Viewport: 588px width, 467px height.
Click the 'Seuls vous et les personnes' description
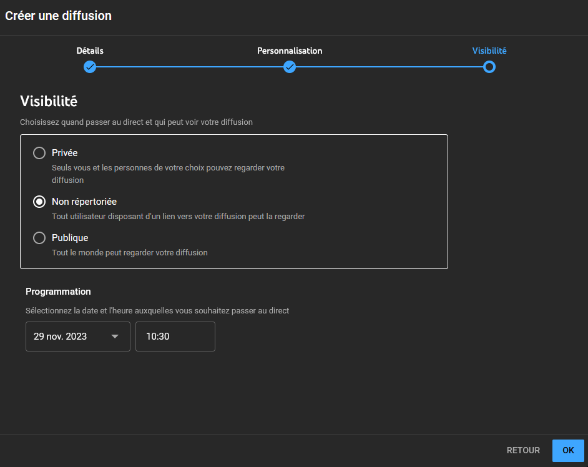[168, 174]
